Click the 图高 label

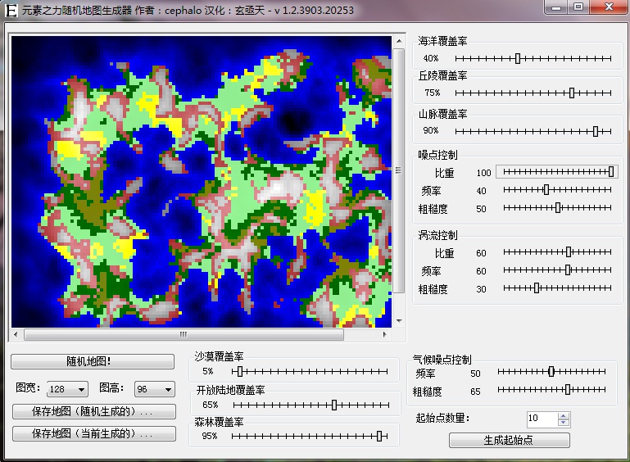[111, 387]
